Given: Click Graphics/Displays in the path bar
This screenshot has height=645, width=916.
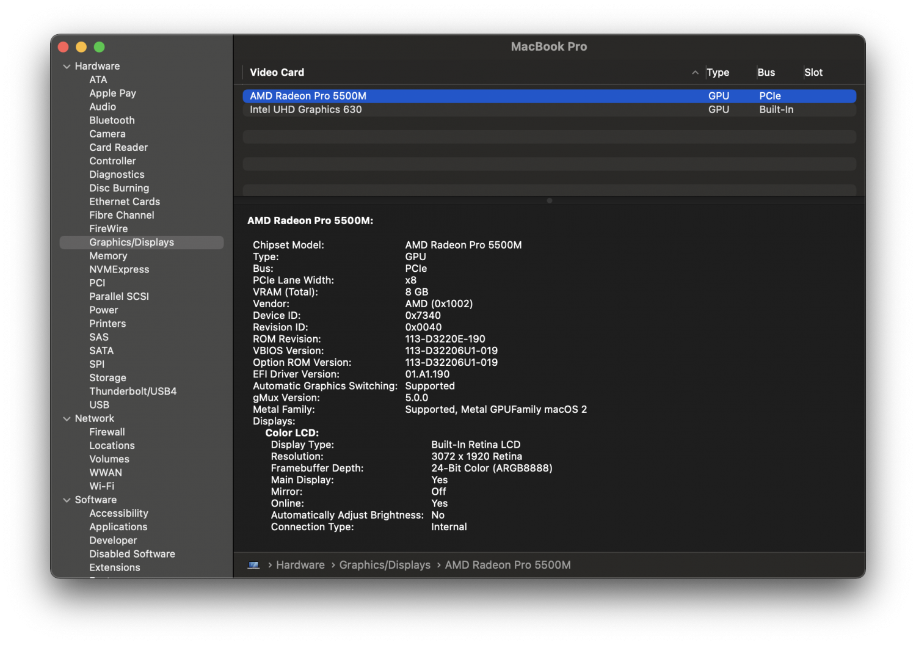Looking at the screenshot, I should (385, 565).
